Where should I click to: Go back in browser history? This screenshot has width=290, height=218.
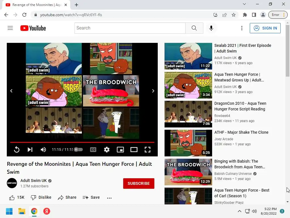pos(6,15)
